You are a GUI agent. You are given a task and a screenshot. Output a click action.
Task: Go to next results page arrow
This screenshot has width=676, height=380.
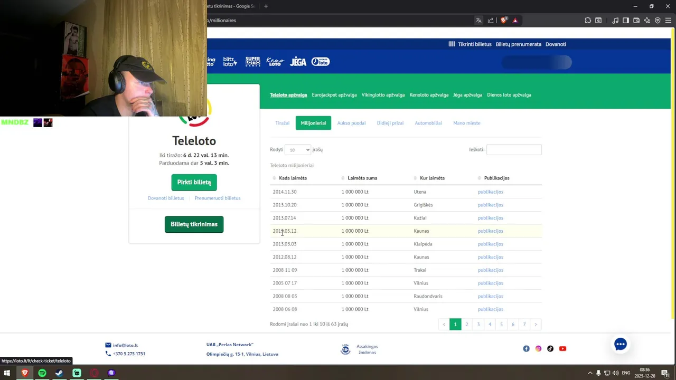tap(536, 325)
